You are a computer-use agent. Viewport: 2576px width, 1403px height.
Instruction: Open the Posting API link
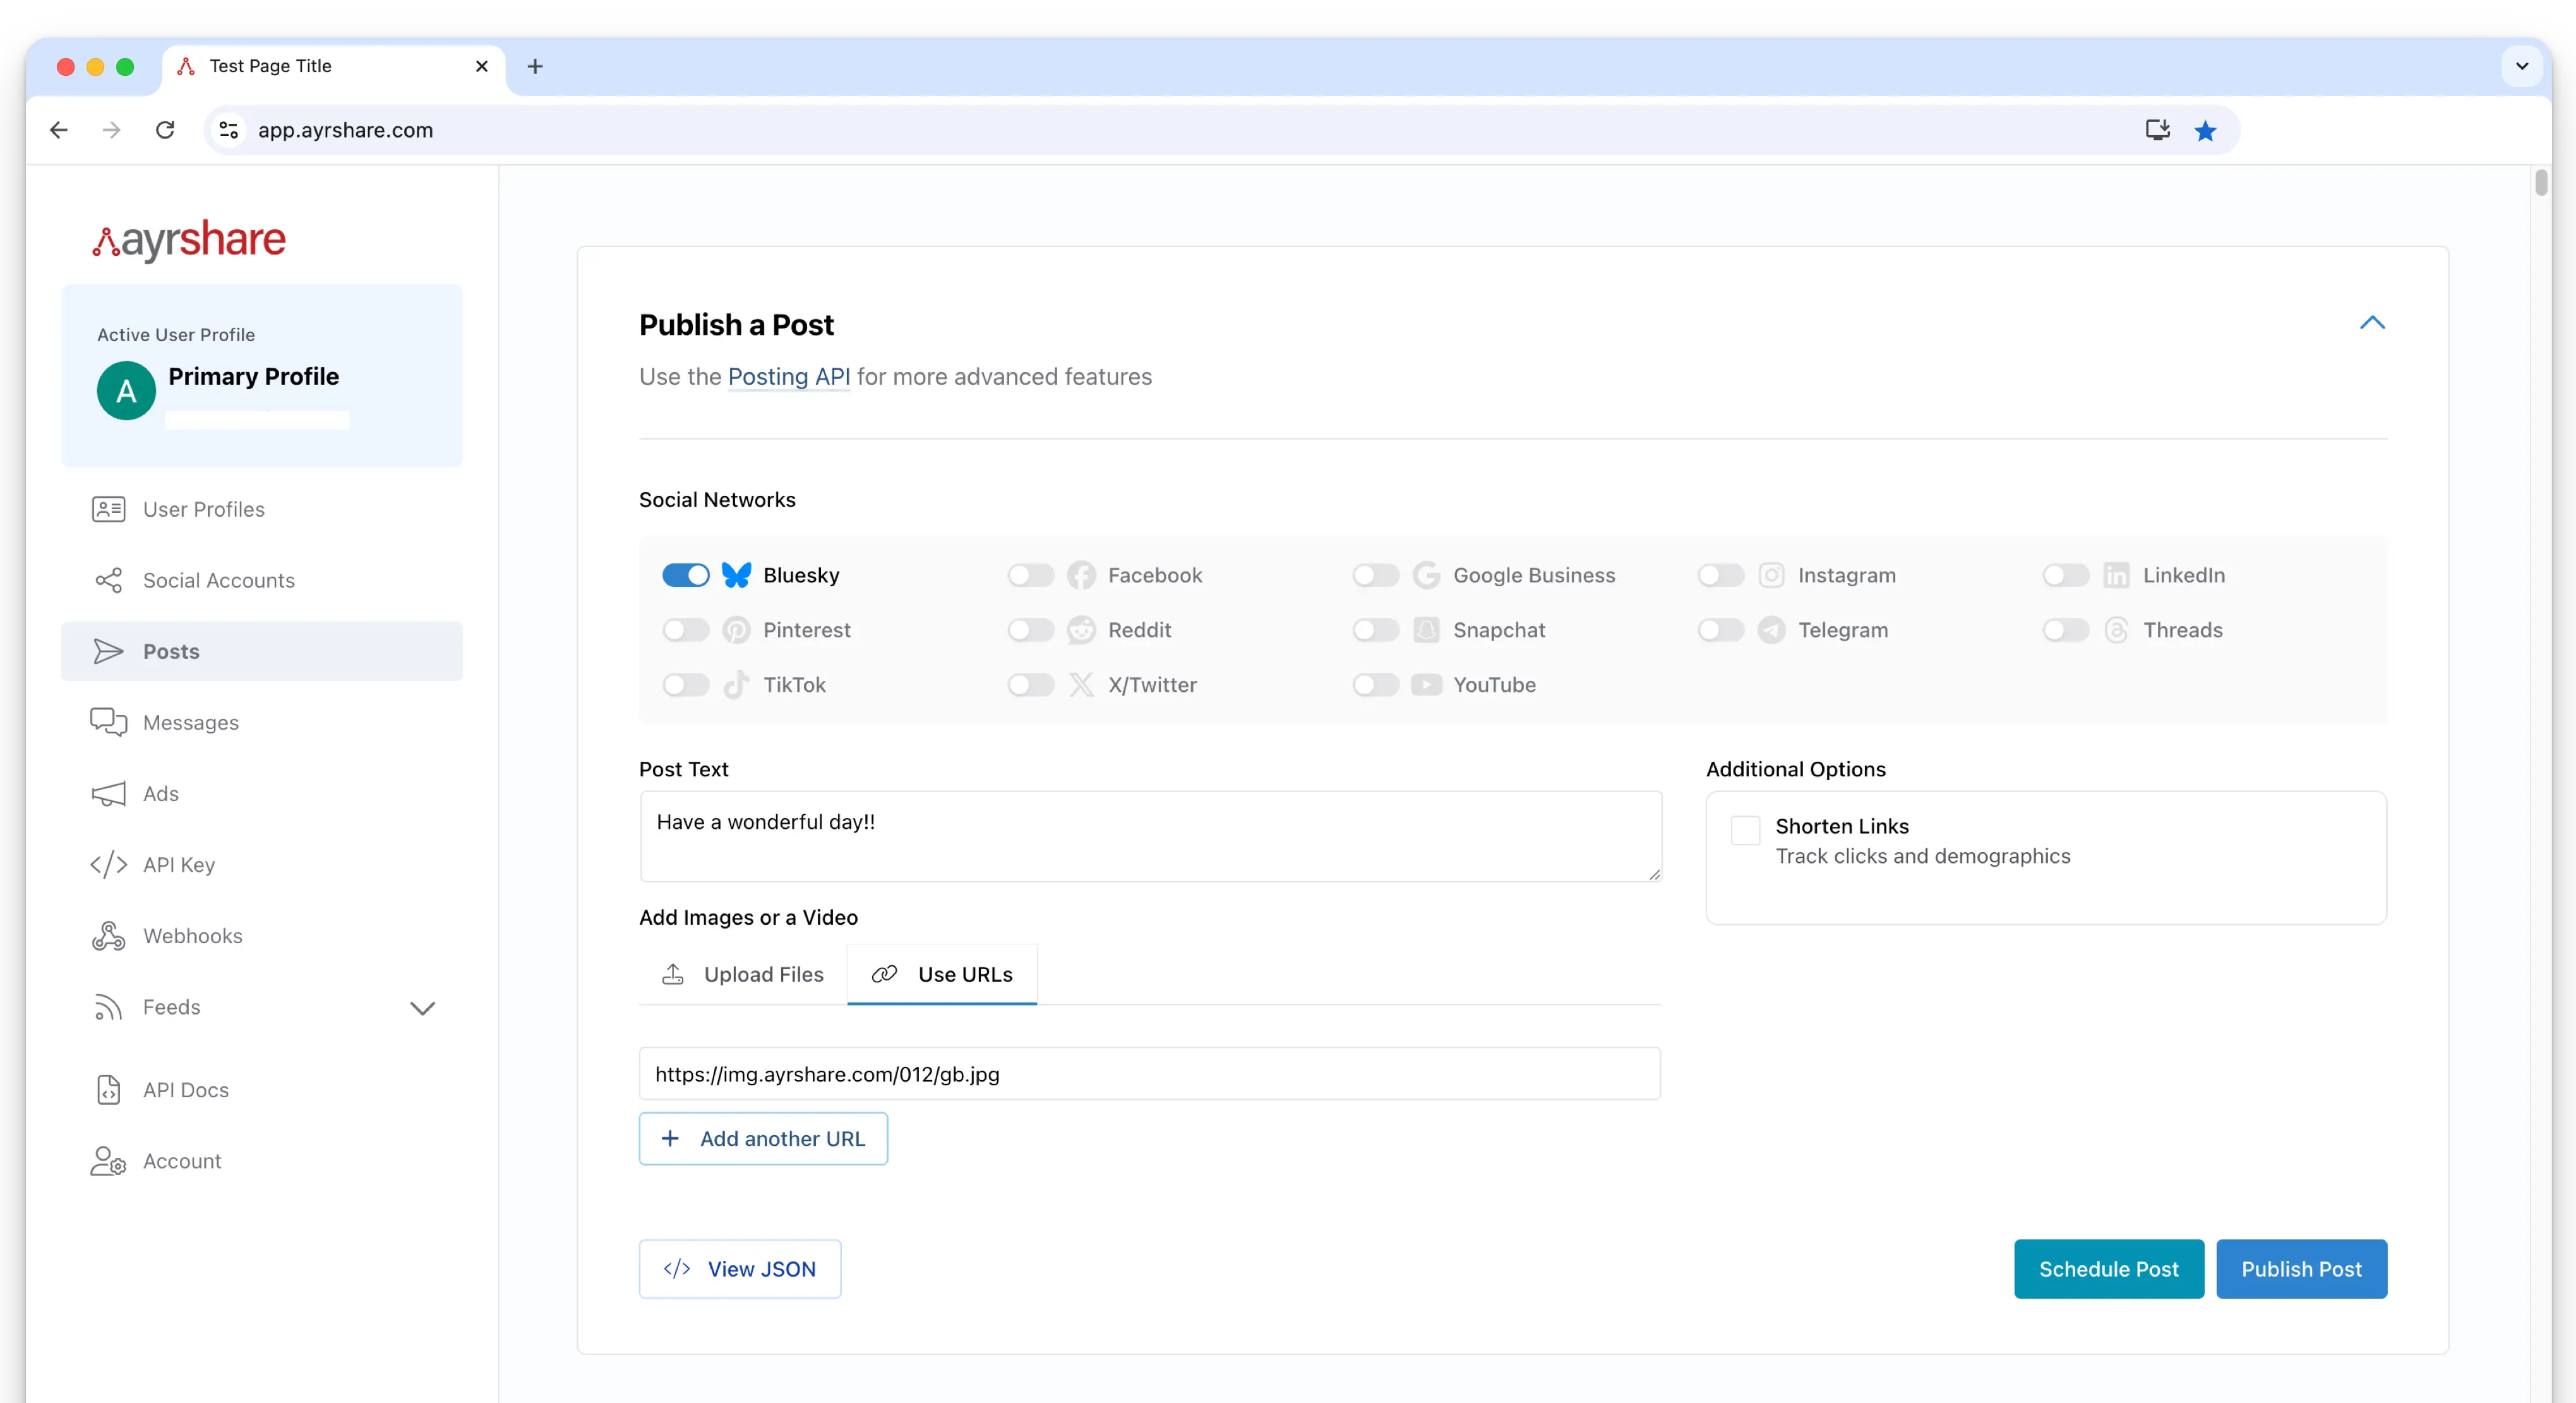click(x=788, y=377)
